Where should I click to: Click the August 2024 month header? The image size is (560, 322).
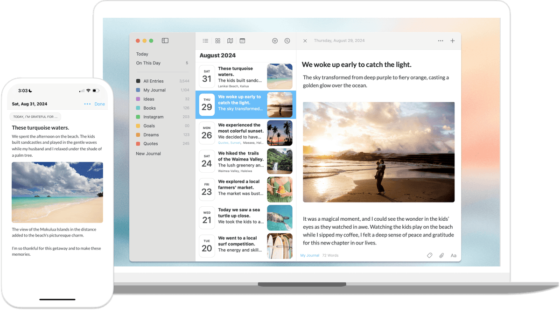217,55
